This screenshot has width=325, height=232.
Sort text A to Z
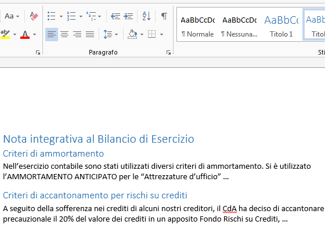click(x=146, y=16)
